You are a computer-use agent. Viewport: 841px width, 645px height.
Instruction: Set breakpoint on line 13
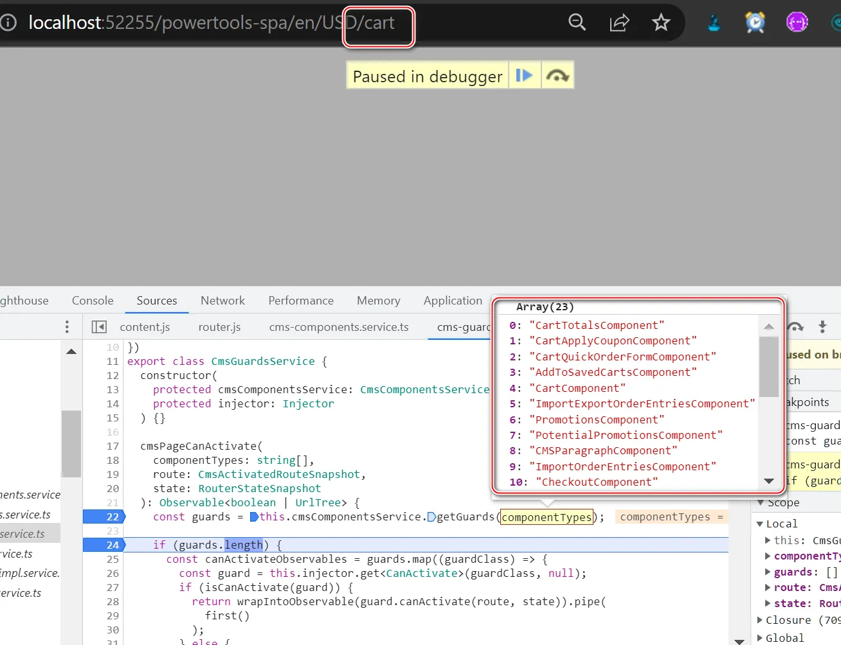[x=113, y=389]
